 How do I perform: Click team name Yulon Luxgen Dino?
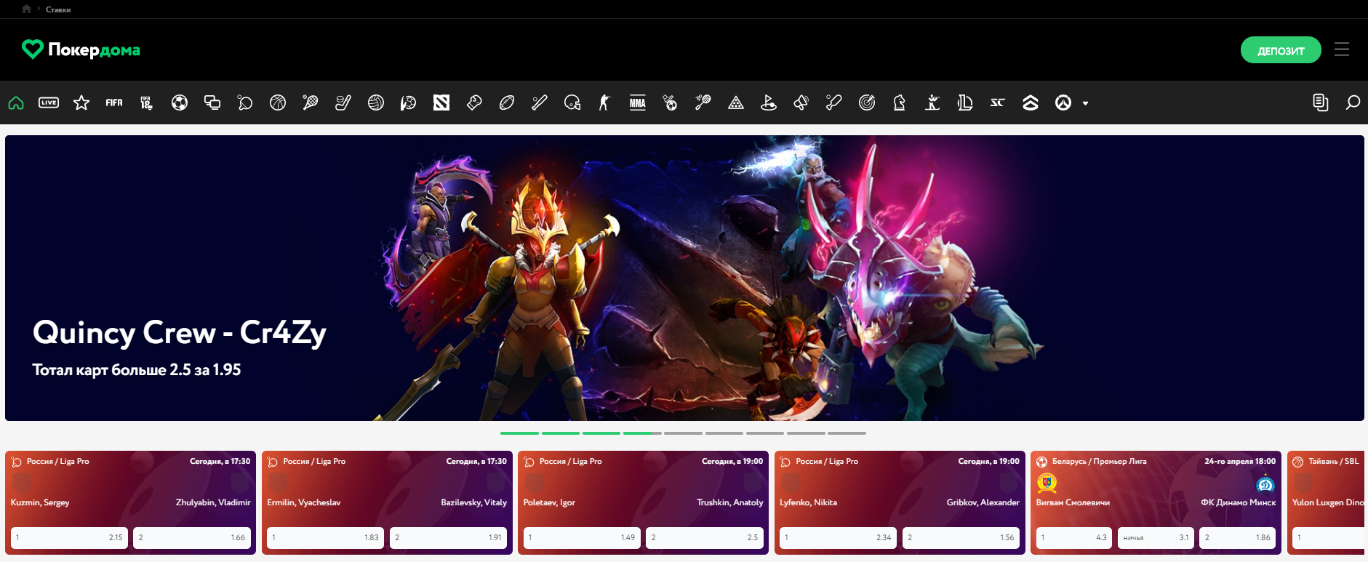(x=1328, y=502)
